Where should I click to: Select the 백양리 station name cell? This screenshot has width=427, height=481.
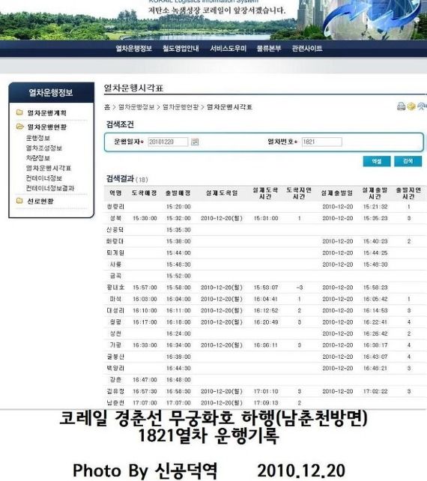coord(115,368)
